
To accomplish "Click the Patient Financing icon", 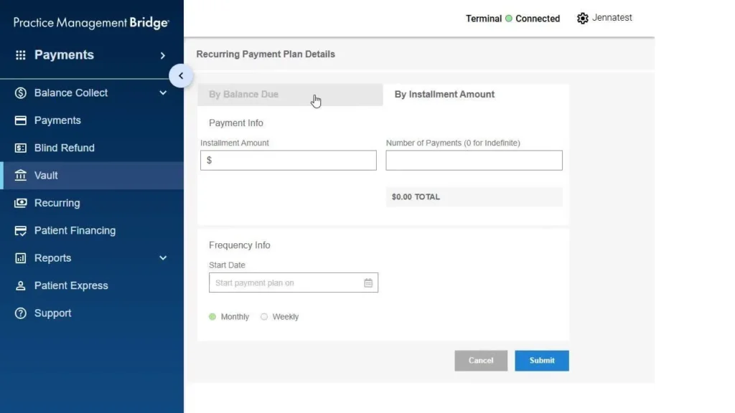I will click(21, 230).
